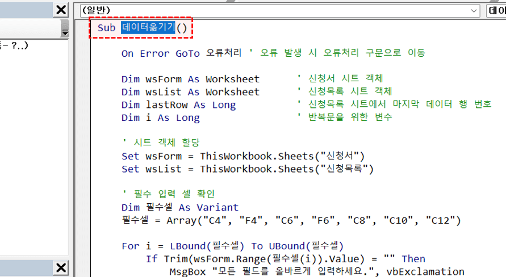
Task: Place cursor on On Error GoTo line
Action: 160,53
